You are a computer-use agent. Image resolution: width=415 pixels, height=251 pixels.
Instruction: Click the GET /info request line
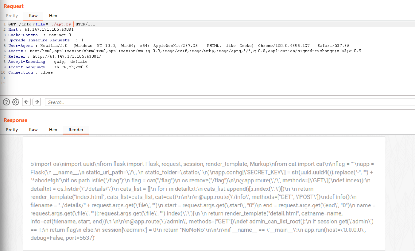(52, 24)
